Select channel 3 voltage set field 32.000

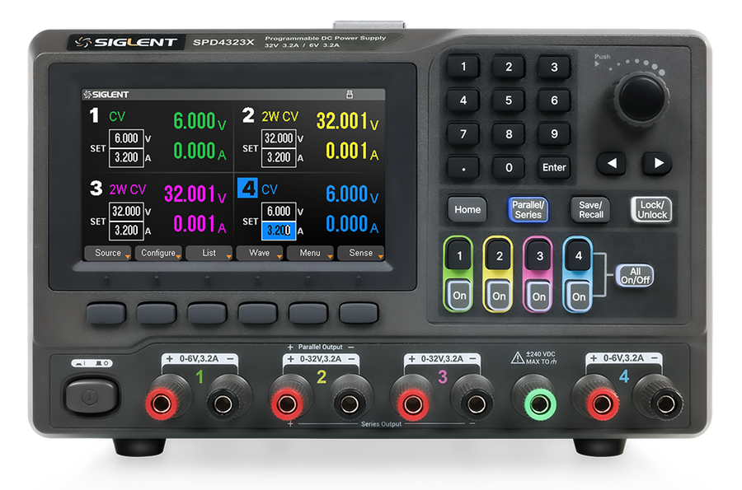tap(126, 211)
